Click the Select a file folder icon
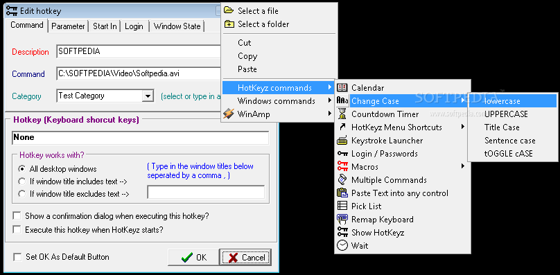 pos(229,10)
